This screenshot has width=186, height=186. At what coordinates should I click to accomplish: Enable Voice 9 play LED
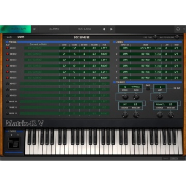[7, 96]
